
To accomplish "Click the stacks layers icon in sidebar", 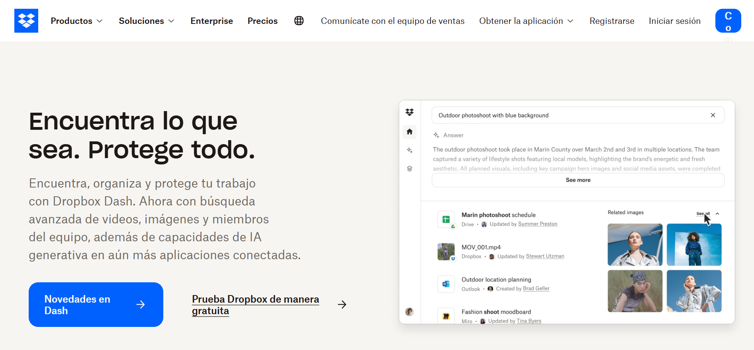I will click(409, 169).
